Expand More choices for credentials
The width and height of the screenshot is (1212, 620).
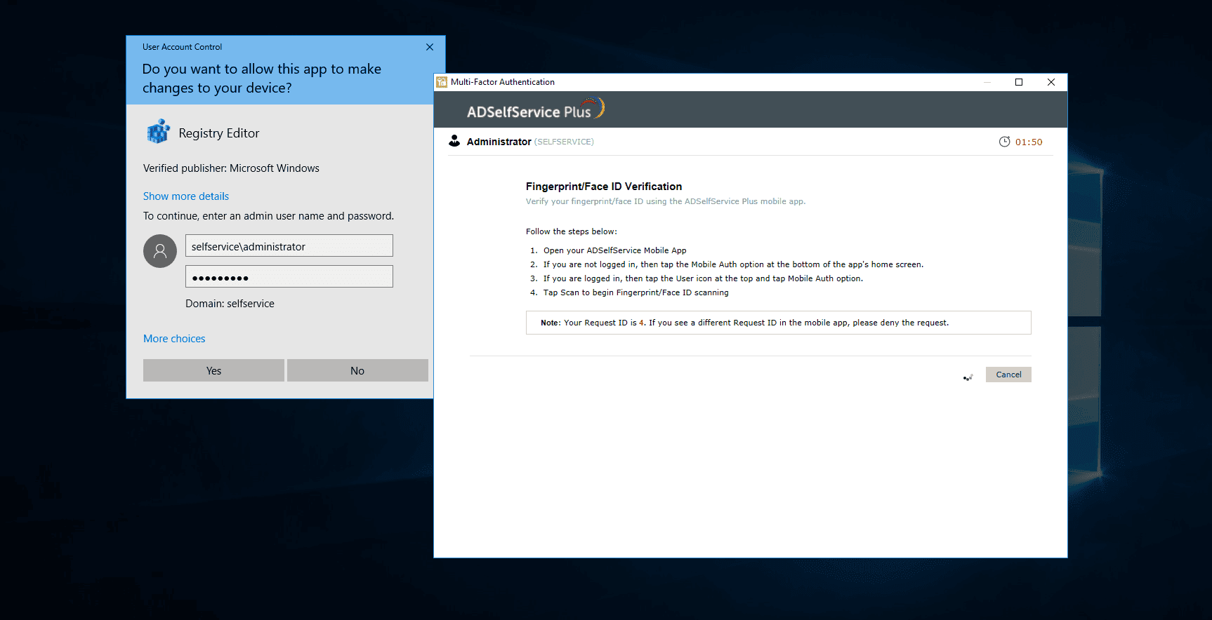[x=174, y=339]
